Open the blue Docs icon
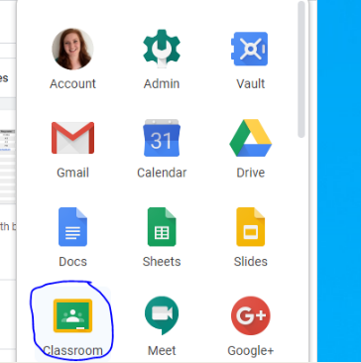361x363 pixels. (x=72, y=227)
